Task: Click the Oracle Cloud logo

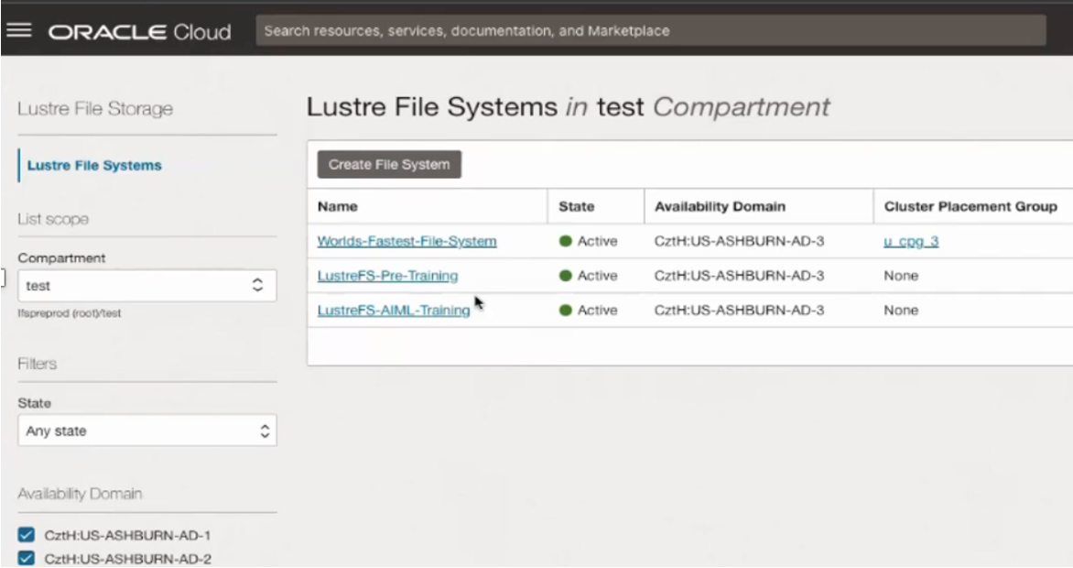Action: click(139, 31)
